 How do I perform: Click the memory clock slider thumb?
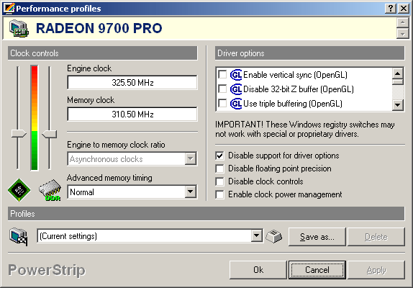pos(50,134)
